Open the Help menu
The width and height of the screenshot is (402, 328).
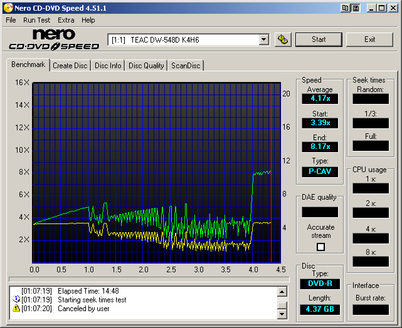88,20
